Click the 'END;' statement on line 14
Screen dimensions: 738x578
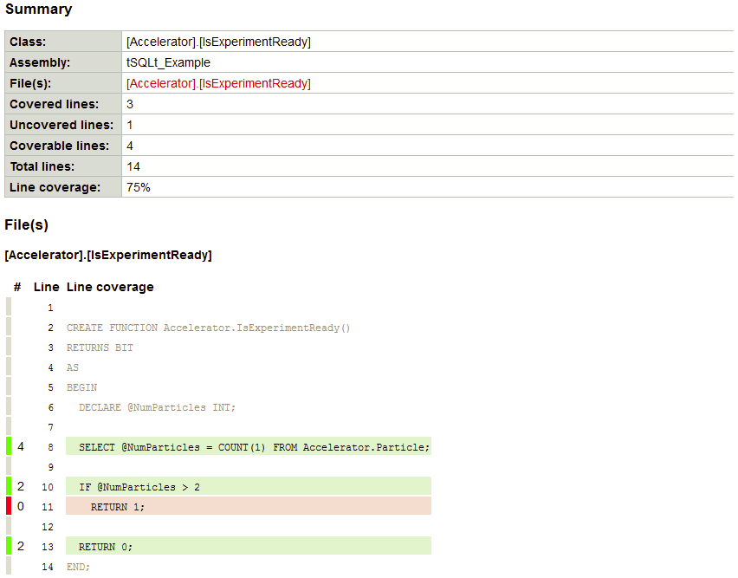click(x=78, y=567)
